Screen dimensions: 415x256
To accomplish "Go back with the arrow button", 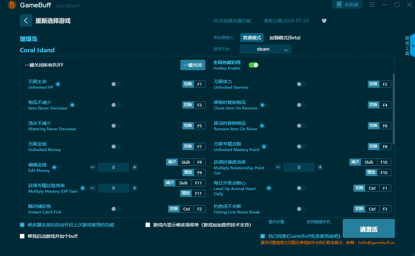I will pyautogui.click(x=26, y=20).
